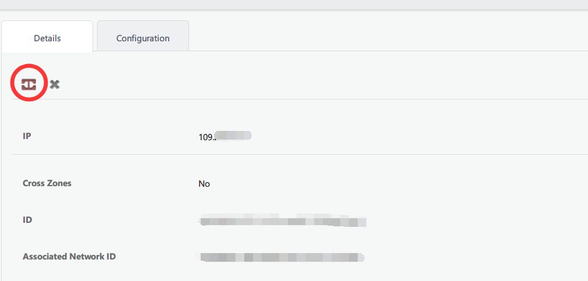
Task: Click the divider line below the IP row
Action: (x=300, y=154)
